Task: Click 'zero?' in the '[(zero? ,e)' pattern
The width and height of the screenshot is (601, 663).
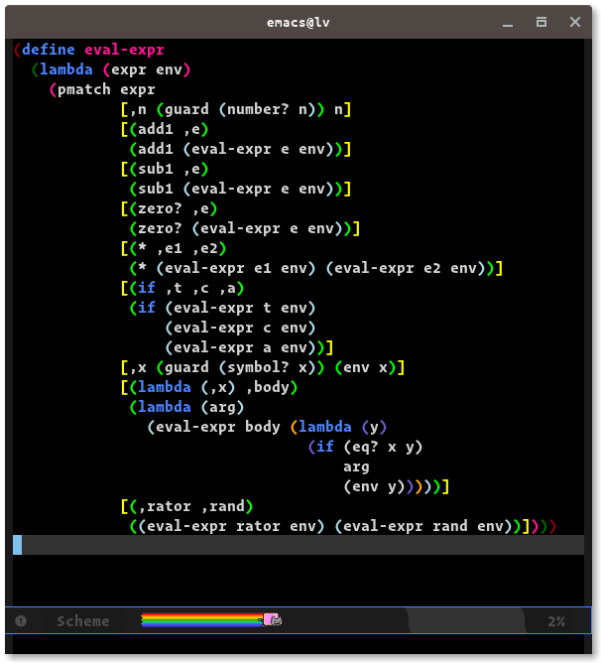Action: (160, 208)
